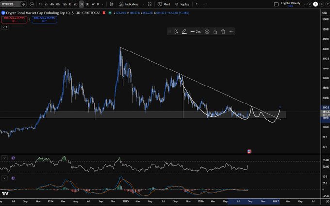
Task: Collapse the indicator legend arrow labeled 2
Action: click(x=5, y=27)
